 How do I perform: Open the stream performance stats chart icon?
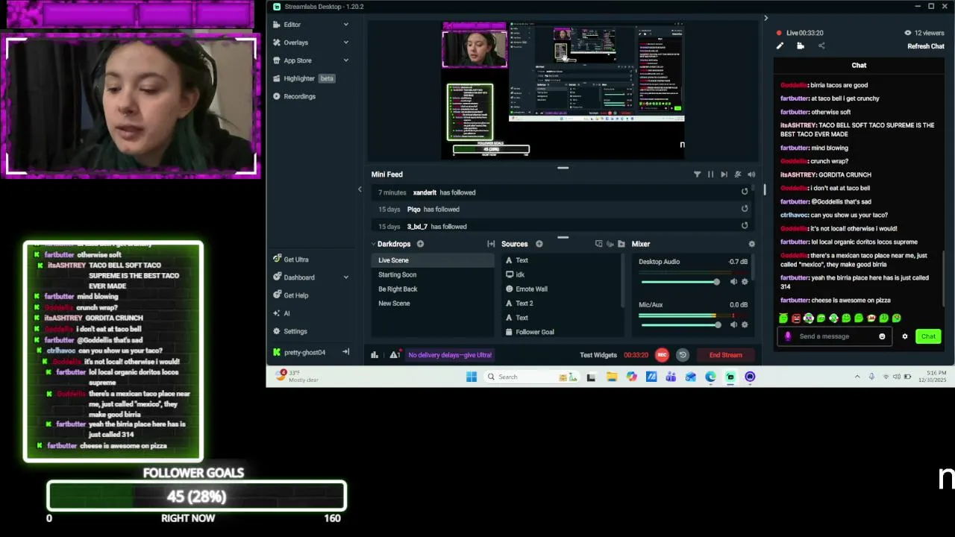(x=375, y=355)
